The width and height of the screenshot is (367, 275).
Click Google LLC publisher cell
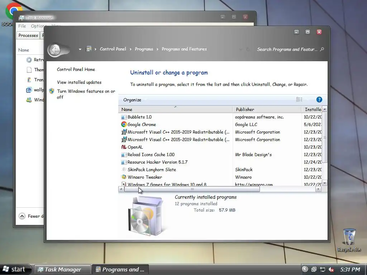pos(246,124)
